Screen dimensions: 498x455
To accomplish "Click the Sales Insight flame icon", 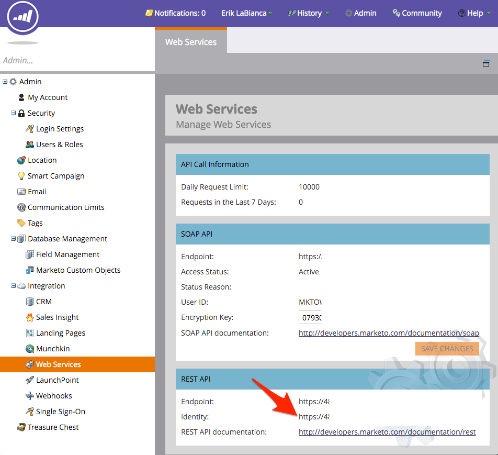I will coord(30,317).
